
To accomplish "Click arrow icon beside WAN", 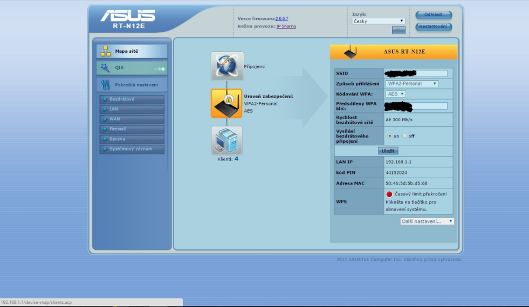I will click(105, 119).
